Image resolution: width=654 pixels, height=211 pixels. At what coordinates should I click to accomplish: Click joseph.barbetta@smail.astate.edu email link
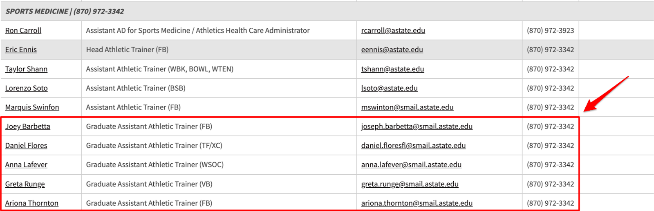pos(417,127)
